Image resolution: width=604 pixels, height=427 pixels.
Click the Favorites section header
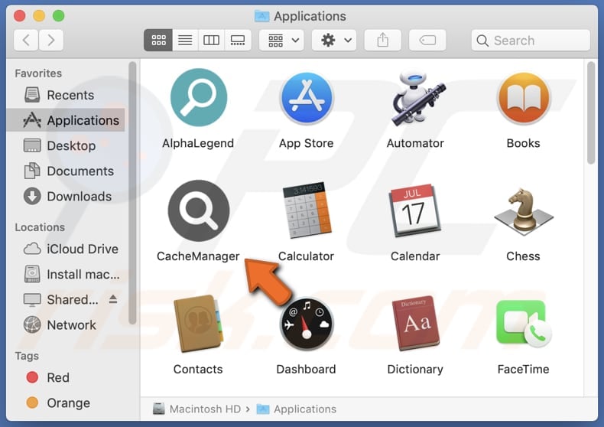tap(38, 73)
